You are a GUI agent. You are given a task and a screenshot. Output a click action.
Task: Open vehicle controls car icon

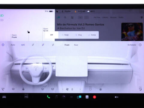[x=4, y=97]
